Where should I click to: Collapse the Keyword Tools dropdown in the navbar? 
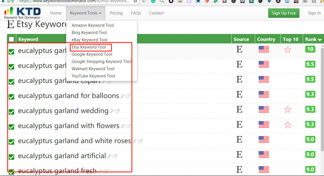[x=86, y=13]
